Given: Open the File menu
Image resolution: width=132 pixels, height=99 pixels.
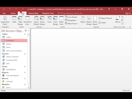Looking at the screenshot, I should 4,13.
